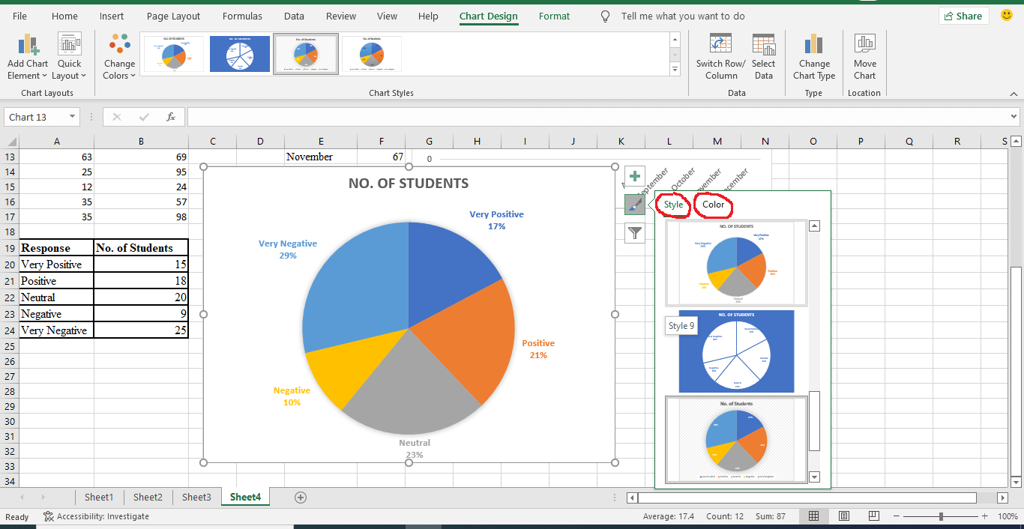Open the Chart Styles gallery More dropdown

click(x=675, y=69)
